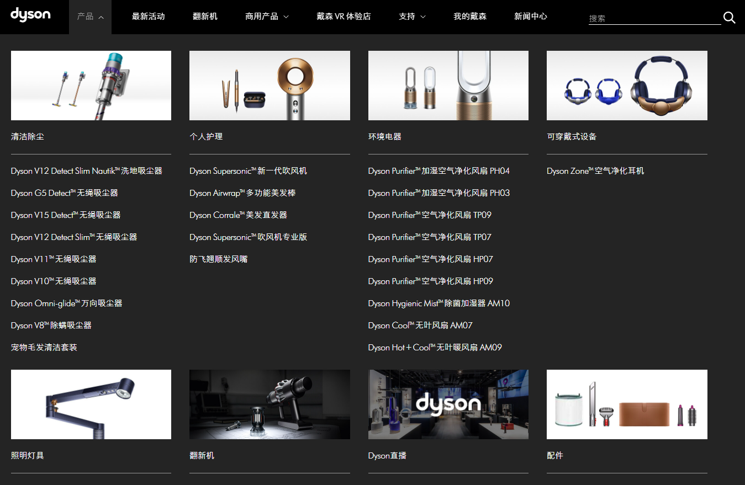This screenshot has width=745, height=485.
Task: Select Dyson Corrale 美发直发器
Action: pyautogui.click(x=239, y=215)
